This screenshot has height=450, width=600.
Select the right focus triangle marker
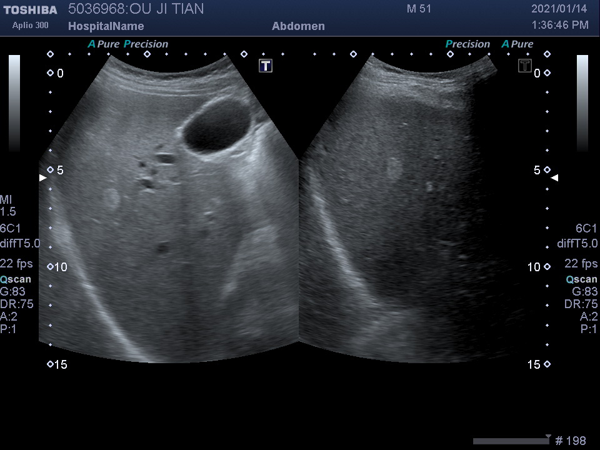(554, 177)
